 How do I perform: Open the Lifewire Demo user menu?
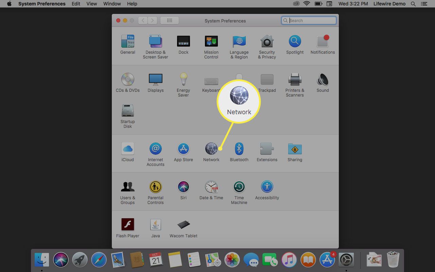pyautogui.click(x=389, y=4)
